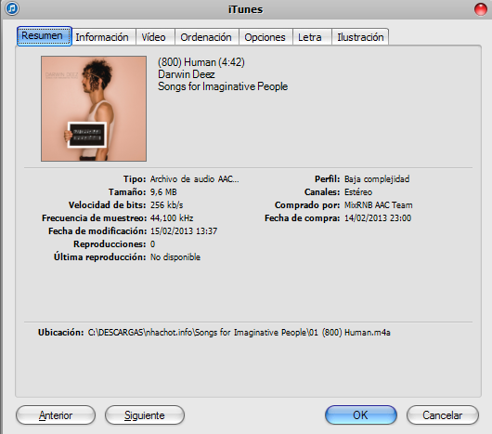Click the "No disponible" last played value
492x434 pixels.
175,257
